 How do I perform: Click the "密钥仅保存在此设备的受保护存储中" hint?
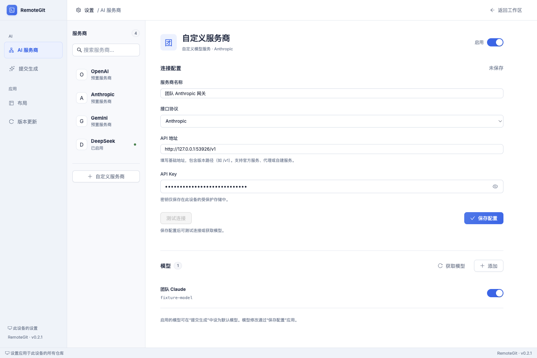(194, 200)
